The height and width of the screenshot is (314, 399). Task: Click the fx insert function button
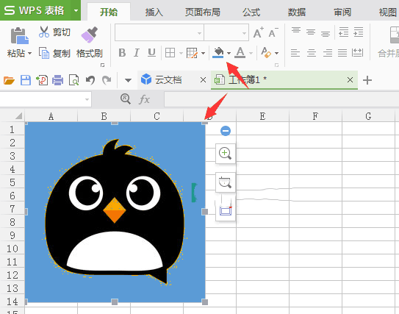click(x=144, y=99)
